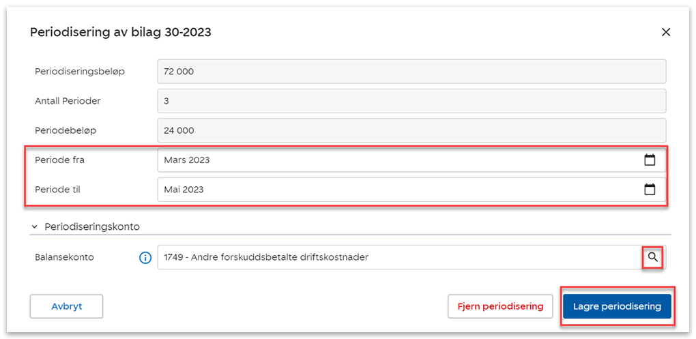Click the Avbryt button
The height and width of the screenshot is (339, 696).
pos(66,306)
